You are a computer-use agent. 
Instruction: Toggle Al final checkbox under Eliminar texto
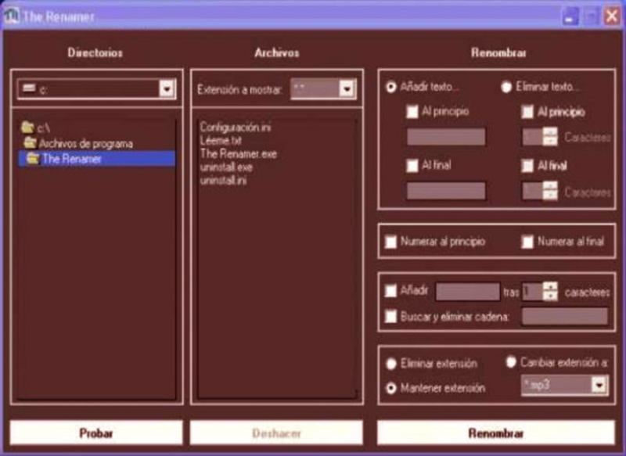coord(527,165)
